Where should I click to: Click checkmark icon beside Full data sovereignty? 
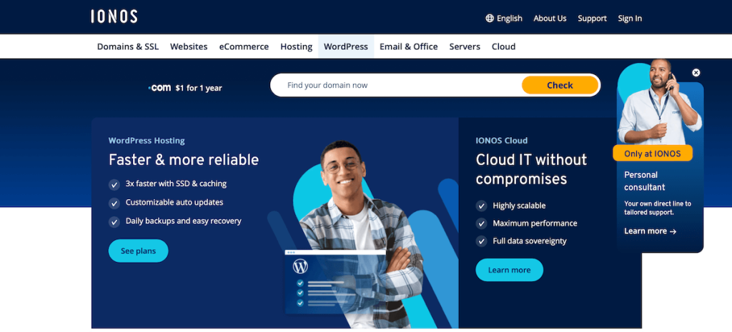click(x=481, y=241)
